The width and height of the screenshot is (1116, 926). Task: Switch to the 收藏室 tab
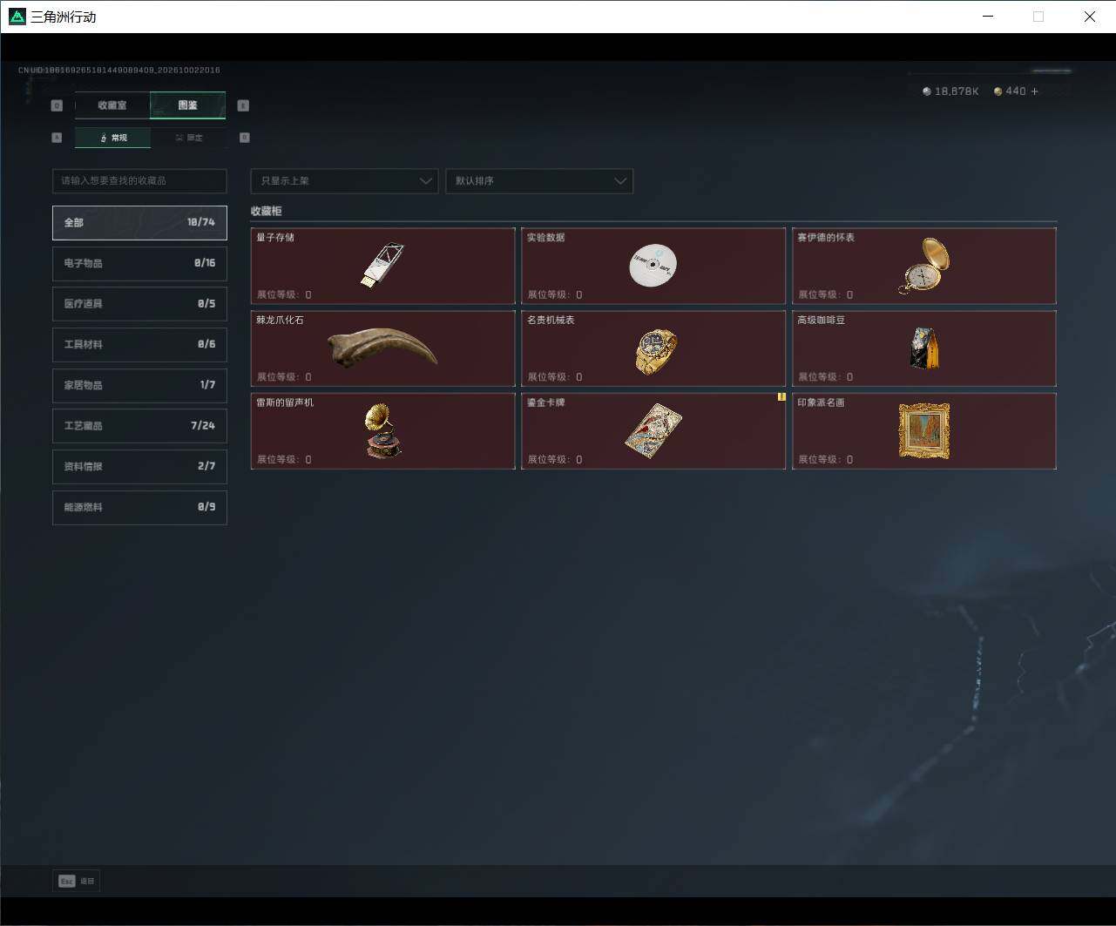click(x=112, y=105)
